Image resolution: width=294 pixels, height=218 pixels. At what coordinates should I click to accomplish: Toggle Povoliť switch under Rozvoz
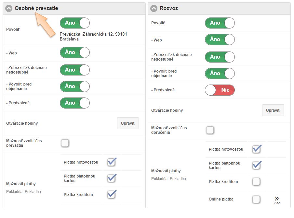click(220, 23)
